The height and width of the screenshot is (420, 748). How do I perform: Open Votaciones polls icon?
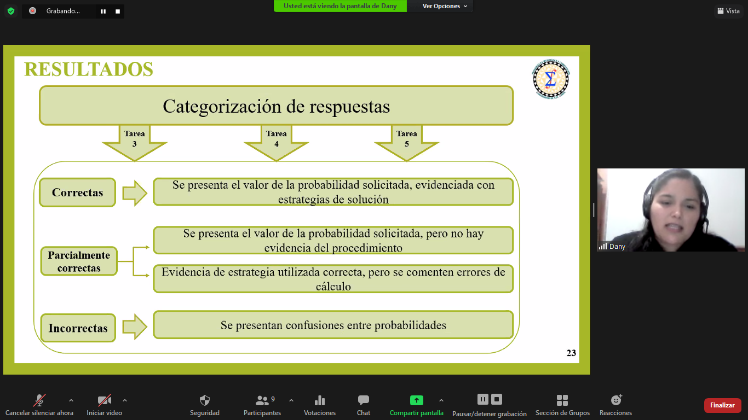point(320,401)
